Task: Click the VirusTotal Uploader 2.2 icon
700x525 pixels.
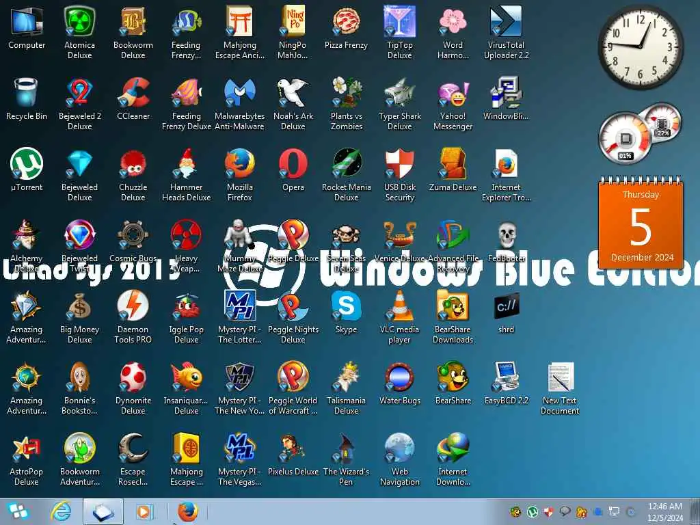Action: (x=507, y=21)
